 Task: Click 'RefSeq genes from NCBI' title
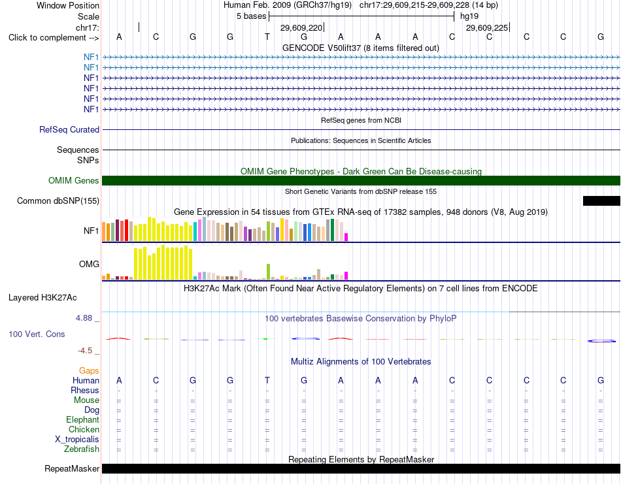click(361, 120)
